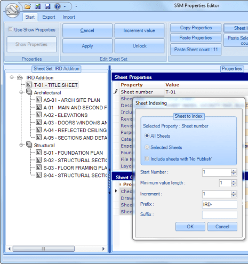
Task: Open the dropdown arrow beside the help icon
Action: (x=65, y=6)
